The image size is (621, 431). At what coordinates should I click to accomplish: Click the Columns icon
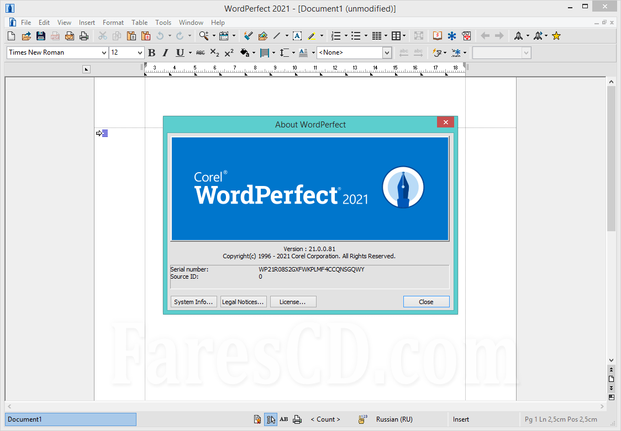pos(377,36)
